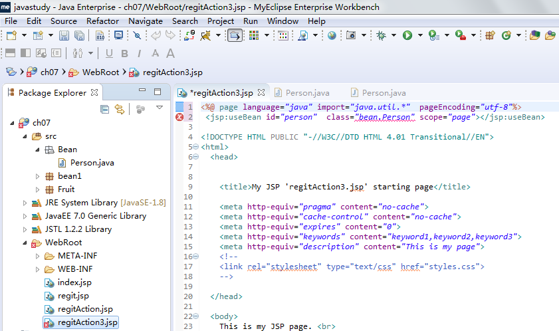This screenshot has width=559, height=331.
Task: Collapse the ch07 project tree node
Action: coord(12,123)
